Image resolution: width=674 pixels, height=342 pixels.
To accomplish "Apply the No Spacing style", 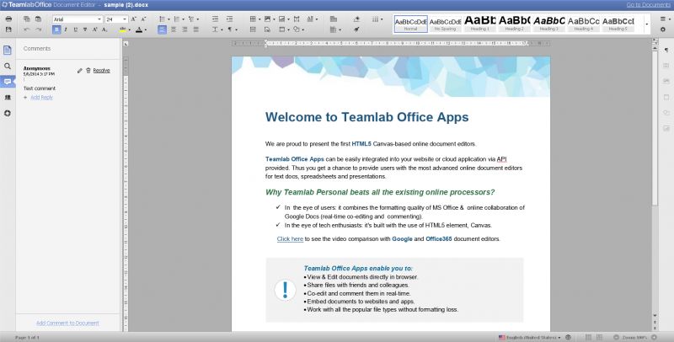I will click(446, 24).
